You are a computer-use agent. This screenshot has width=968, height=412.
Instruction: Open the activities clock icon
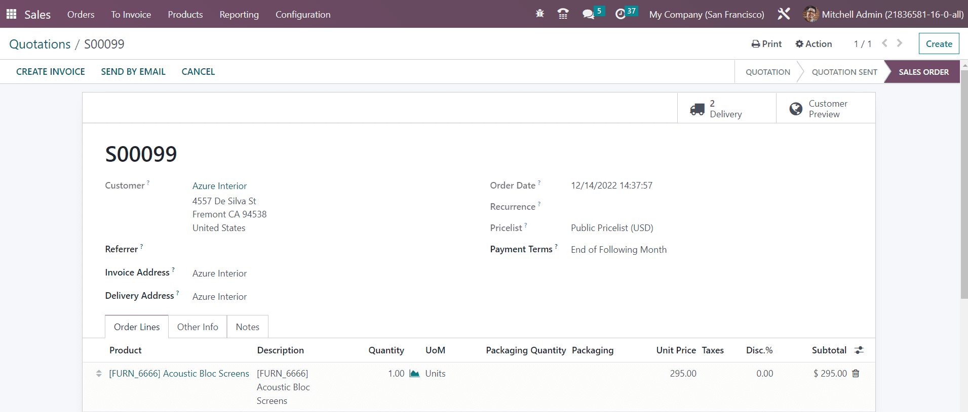621,14
